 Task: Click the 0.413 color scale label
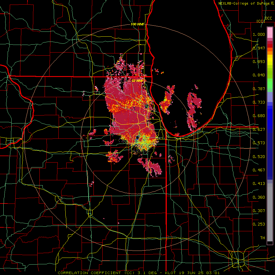(x=259, y=184)
